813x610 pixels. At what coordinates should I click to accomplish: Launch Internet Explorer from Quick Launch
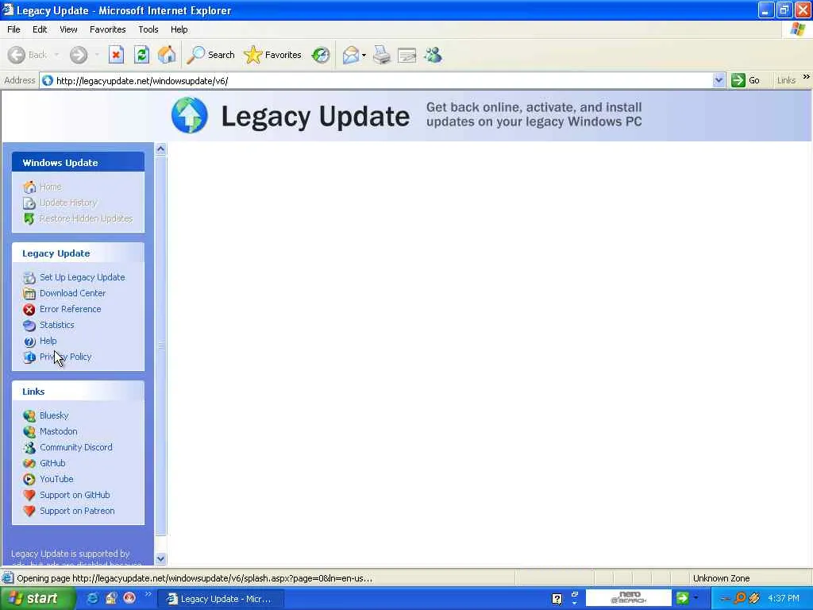tap(93, 598)
